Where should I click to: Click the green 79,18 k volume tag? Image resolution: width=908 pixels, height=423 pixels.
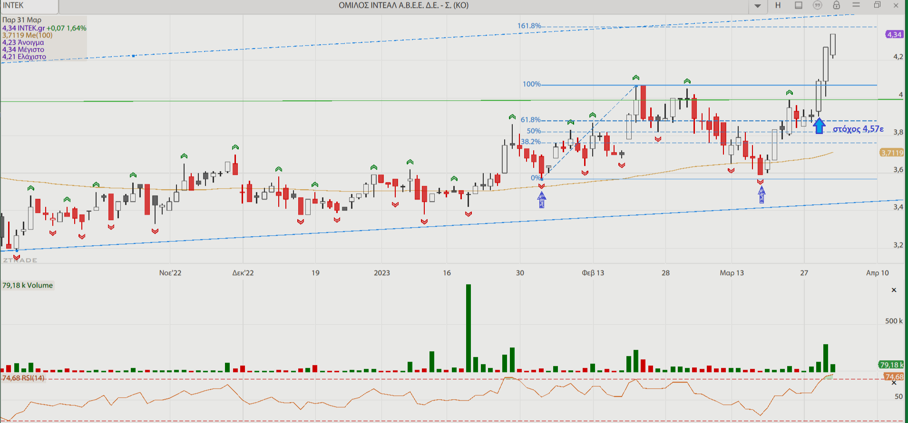pos(891,365)
